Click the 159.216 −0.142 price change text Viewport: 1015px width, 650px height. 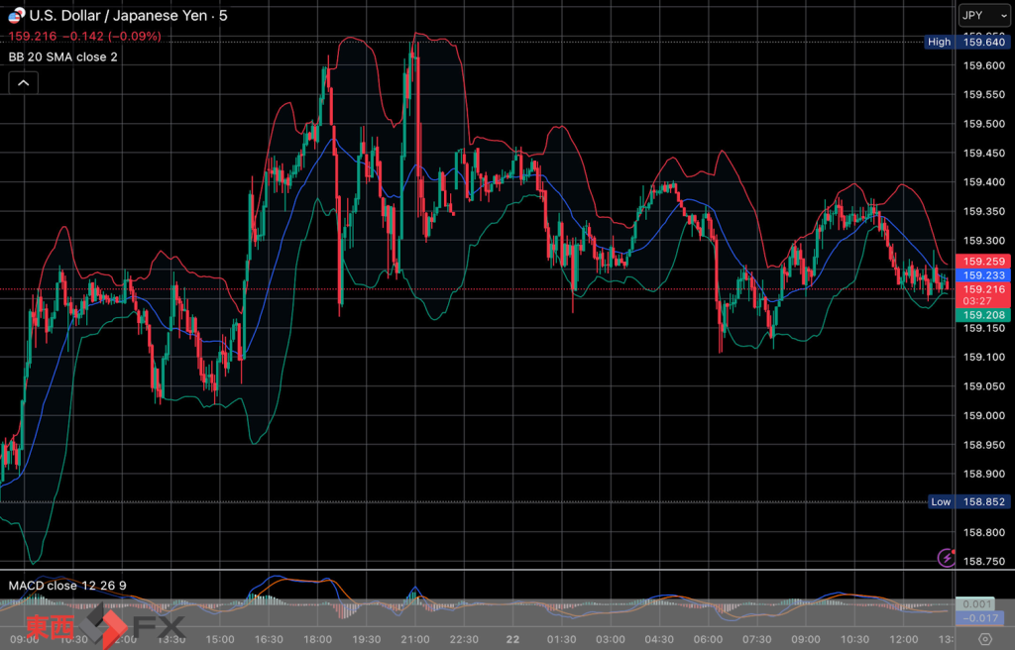(x=85, y=37)
